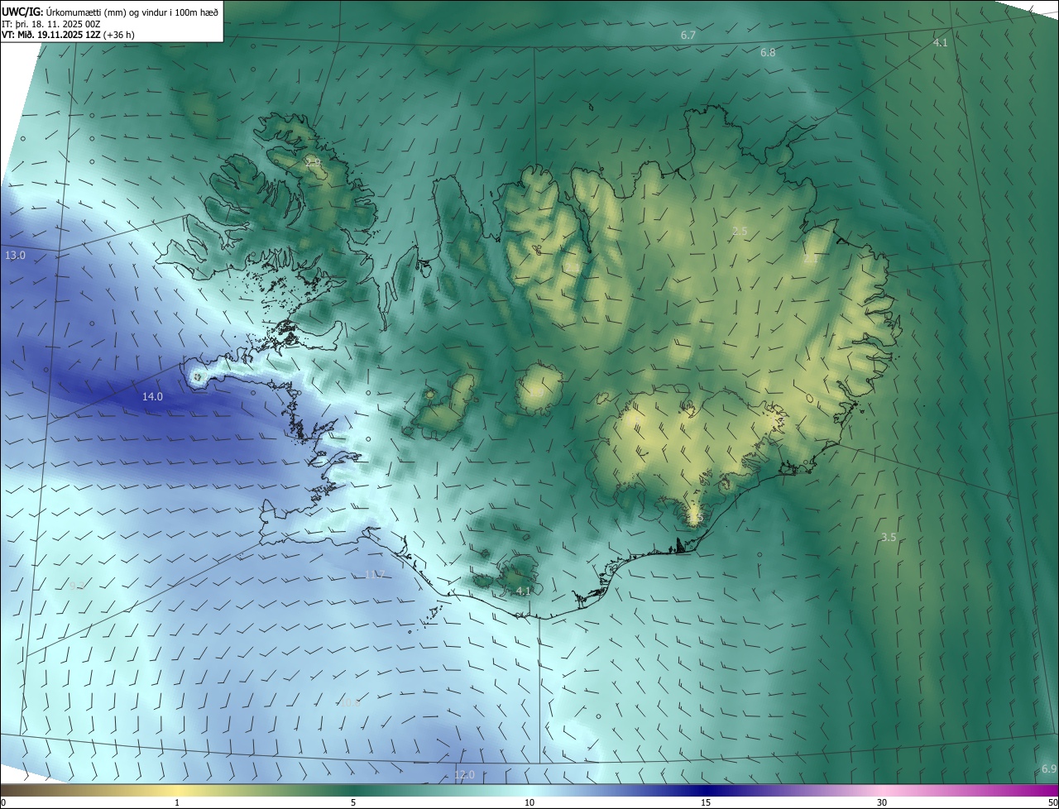The height and width of the screenshot is (809, 1059).
Task: Click the map title 'UWC/IG: Úrkomumætti (mm) og vindur í 100m hæð'
Action: [x=110, y=12]
